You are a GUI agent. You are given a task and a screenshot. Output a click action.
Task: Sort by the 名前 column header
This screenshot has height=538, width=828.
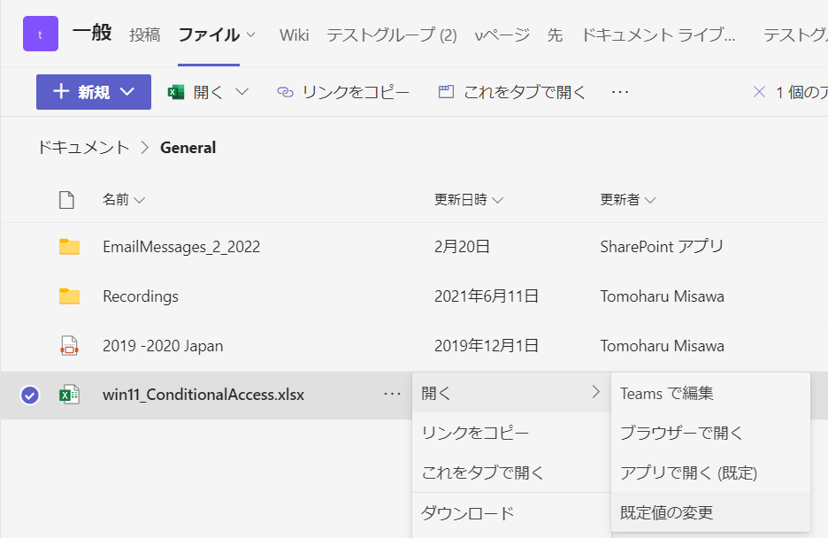pos(124,200)
